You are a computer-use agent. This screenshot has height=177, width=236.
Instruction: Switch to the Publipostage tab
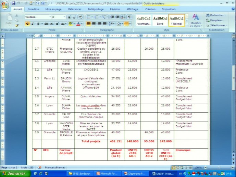tap(96, 9)
